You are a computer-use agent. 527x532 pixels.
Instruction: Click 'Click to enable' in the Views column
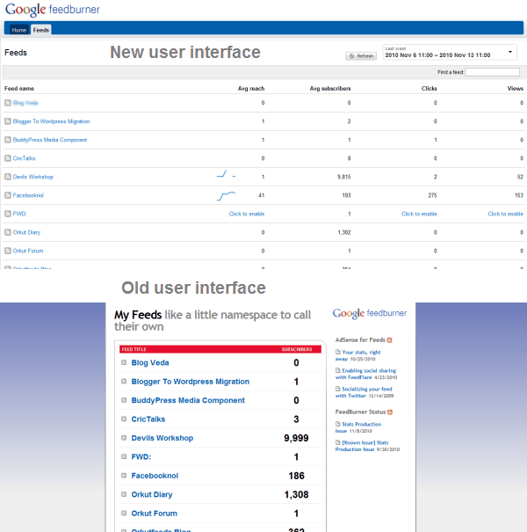tap(505, 214)
